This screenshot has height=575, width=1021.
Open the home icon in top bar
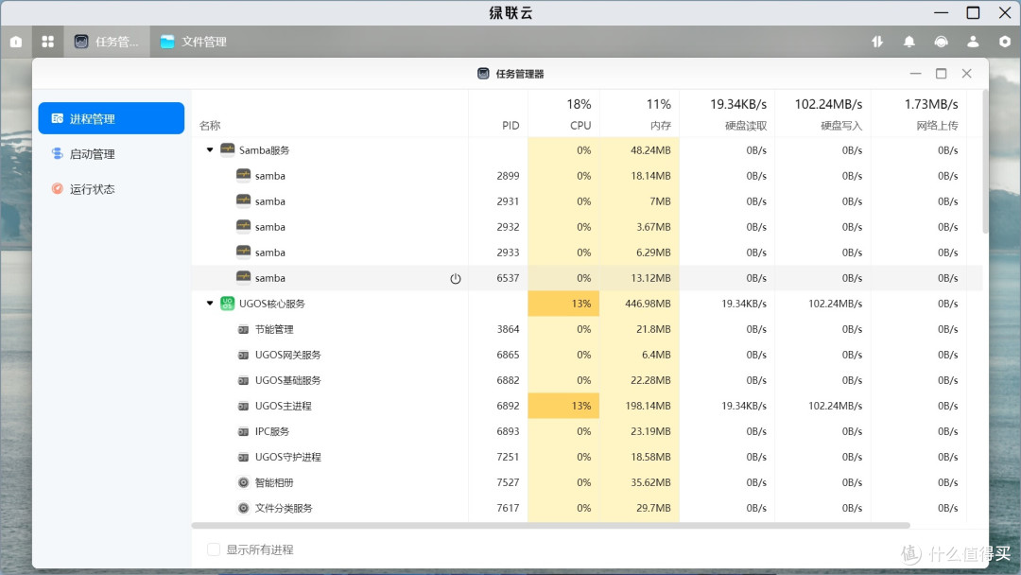pyautogui.click(x=16, y=42)
